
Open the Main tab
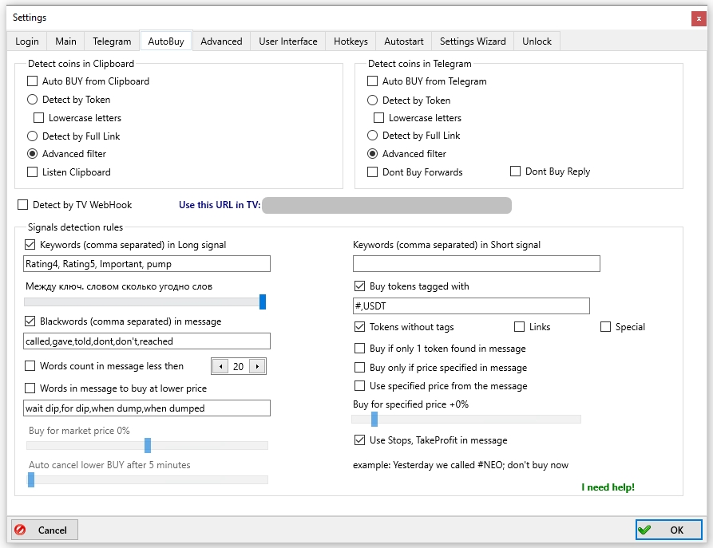(66, 41)
